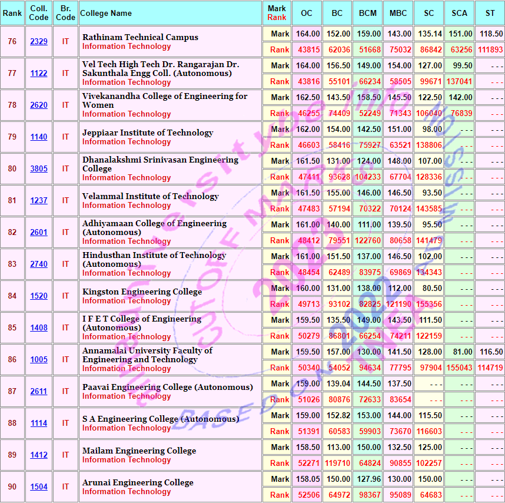The image size is (505, 503).
Task: Click the OC column header
Action: tap(307, 13)
